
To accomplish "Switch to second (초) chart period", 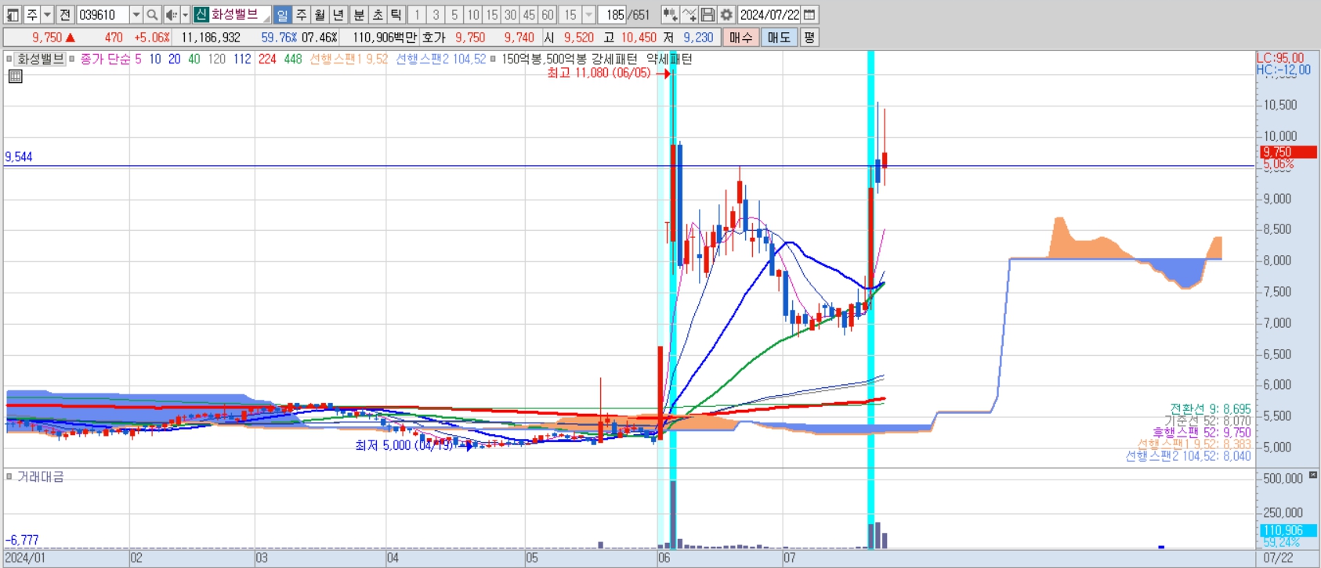I will click(x=378, y=15).
